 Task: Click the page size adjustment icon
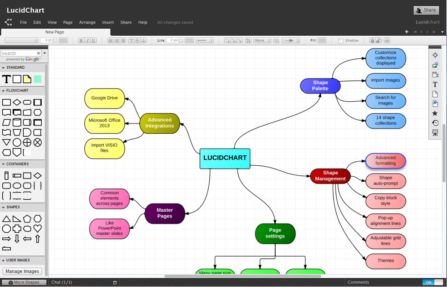pos(435,74)
